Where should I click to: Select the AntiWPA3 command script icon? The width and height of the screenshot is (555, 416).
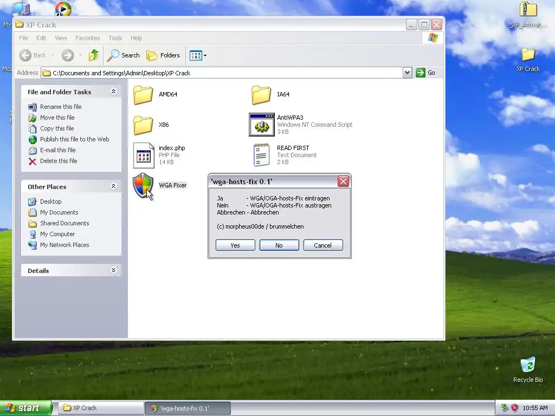[x=262, y=125]
